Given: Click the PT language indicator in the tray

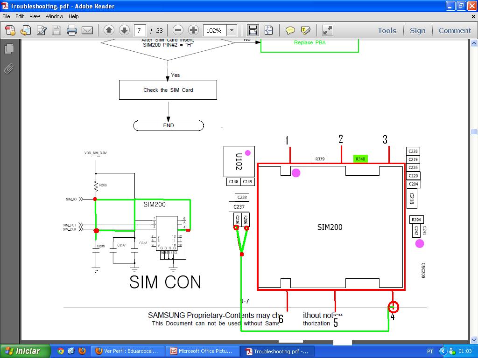Looking at the screenshot, I should [430, 351].
